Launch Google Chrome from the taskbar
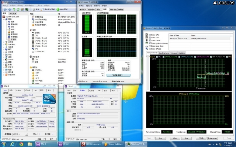 (21, 144)
